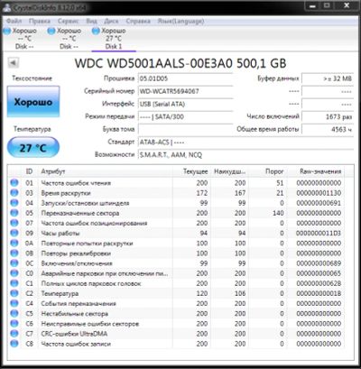
Task: Click status icon for attribute C1
Action: click(14, 283)
